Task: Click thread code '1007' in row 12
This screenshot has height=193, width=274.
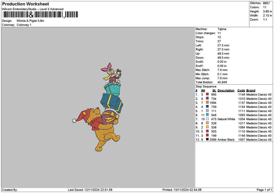Action: (x=242, y=140)
